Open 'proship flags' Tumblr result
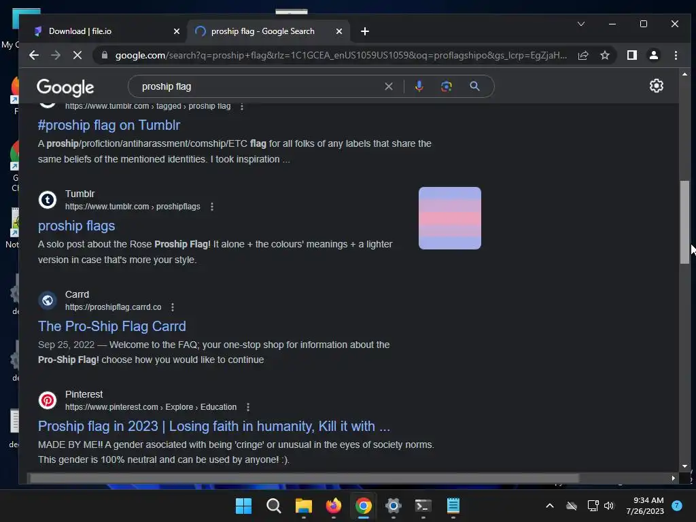Image resolution: width=696 pixels, height=522 pixels. [x=76, y=226]
